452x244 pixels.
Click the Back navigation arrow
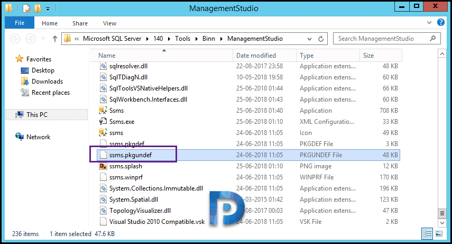[15, 39]
